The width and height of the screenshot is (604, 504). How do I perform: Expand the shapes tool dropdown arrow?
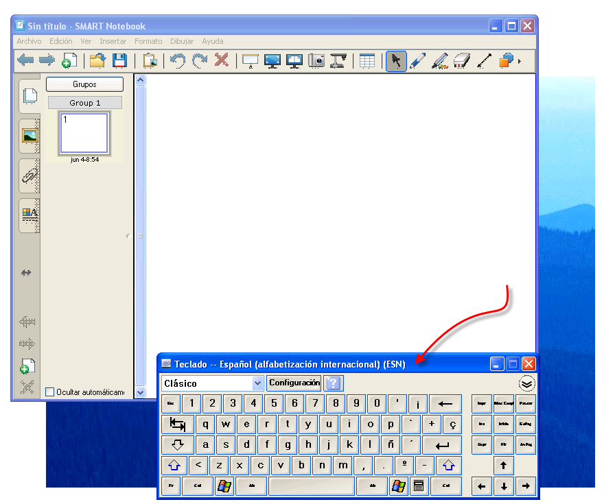point(520,61)
